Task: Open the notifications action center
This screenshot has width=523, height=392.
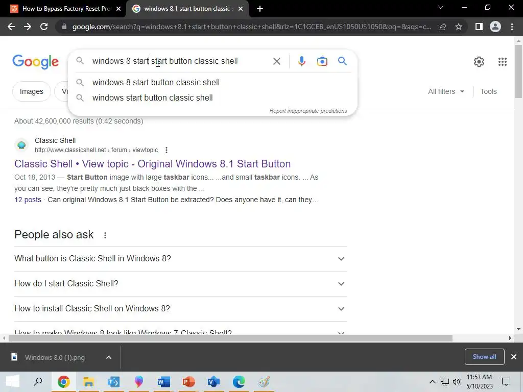Action: pos(506,382)
